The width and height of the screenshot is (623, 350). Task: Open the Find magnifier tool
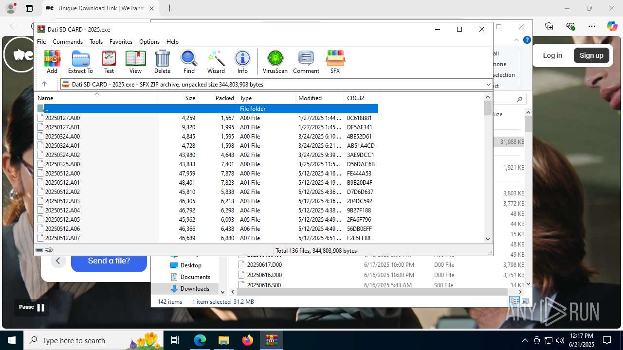pos(189,62)
